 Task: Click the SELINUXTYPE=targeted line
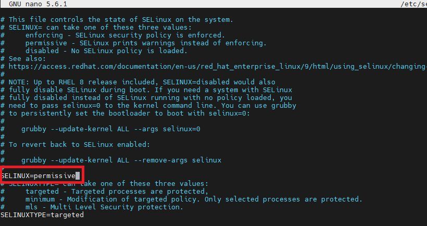click(x=42, y=215)
